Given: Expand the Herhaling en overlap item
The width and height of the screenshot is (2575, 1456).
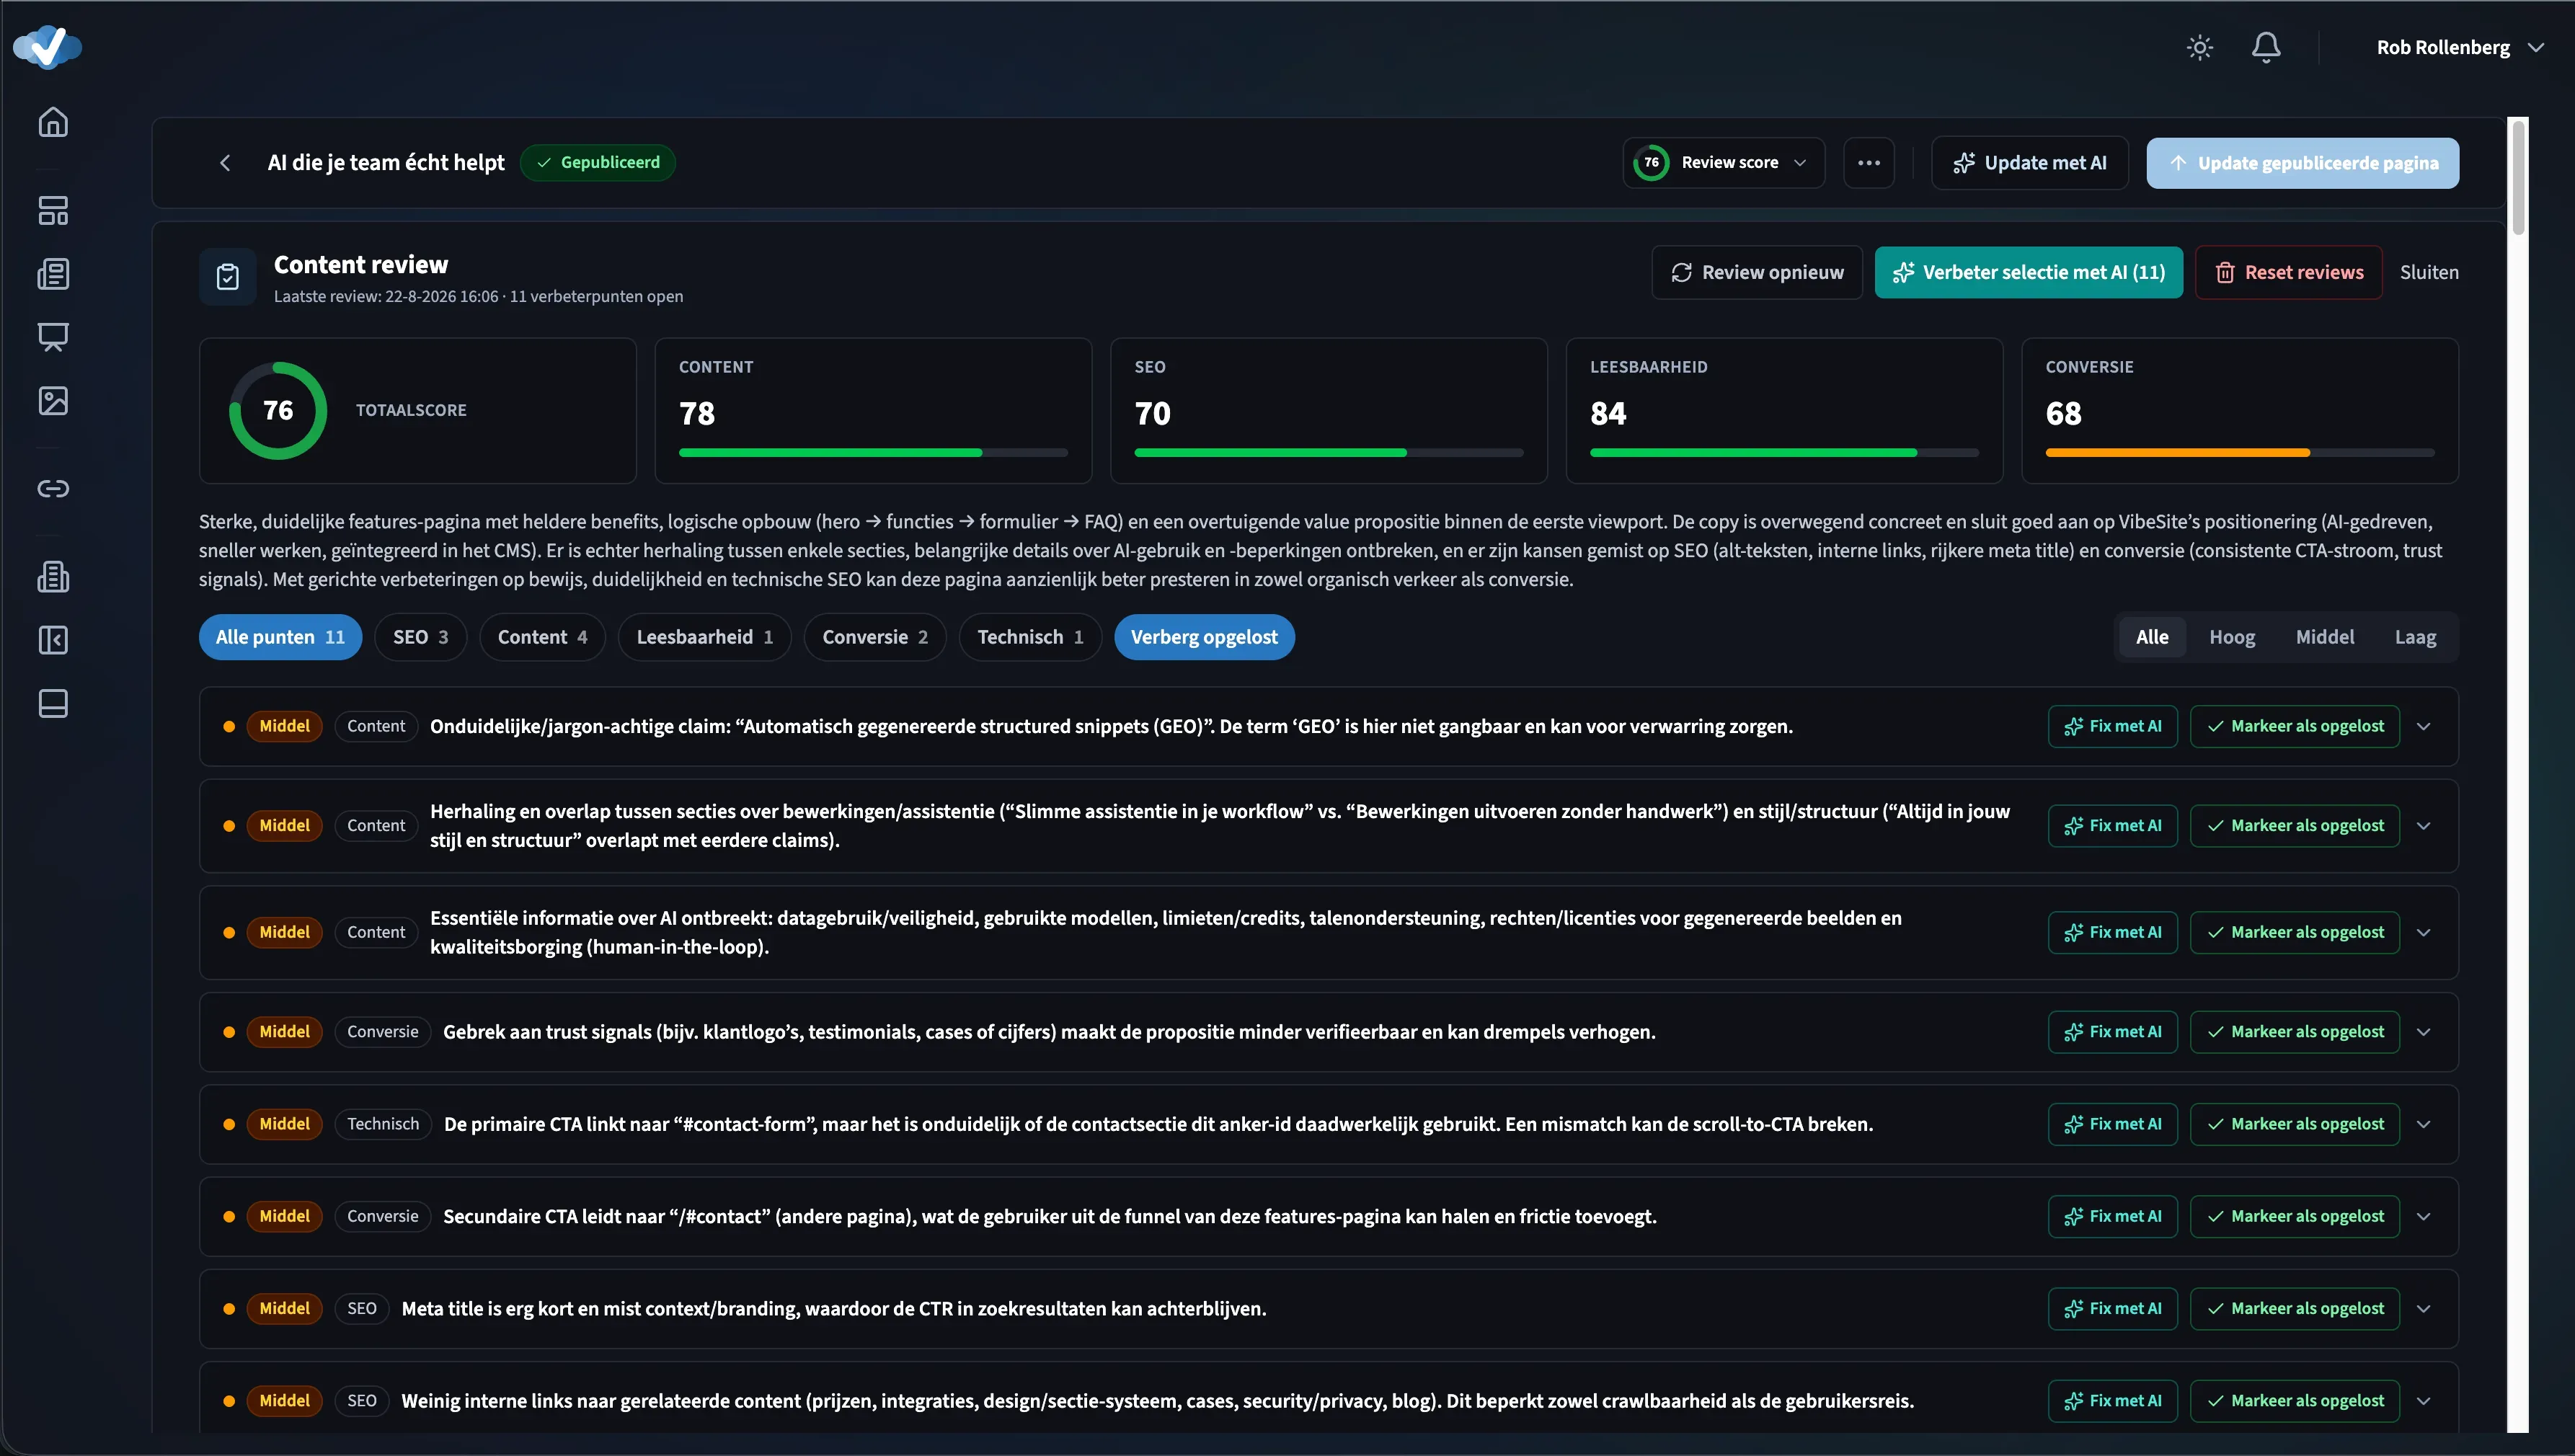Looking at the screenshot, I should [x=2423, y=826].
